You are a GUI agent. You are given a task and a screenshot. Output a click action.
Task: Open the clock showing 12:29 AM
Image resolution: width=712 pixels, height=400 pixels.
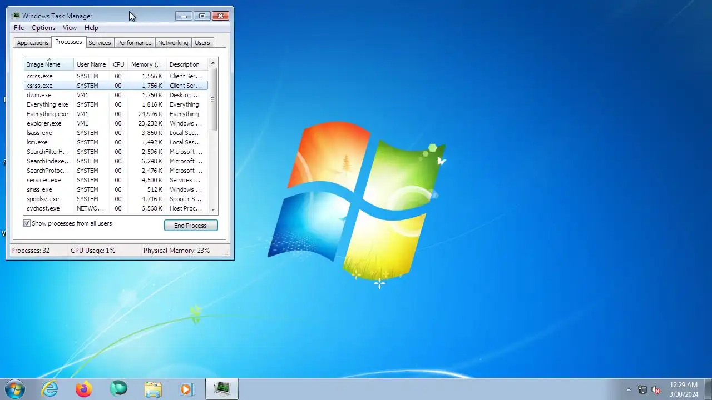click(x=684, y=389)
